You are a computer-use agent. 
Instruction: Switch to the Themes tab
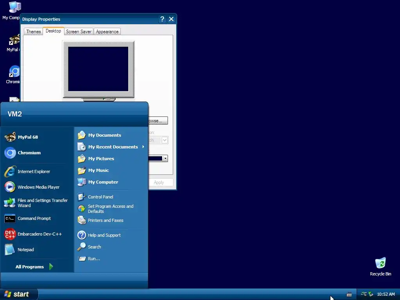pos(34,32)
